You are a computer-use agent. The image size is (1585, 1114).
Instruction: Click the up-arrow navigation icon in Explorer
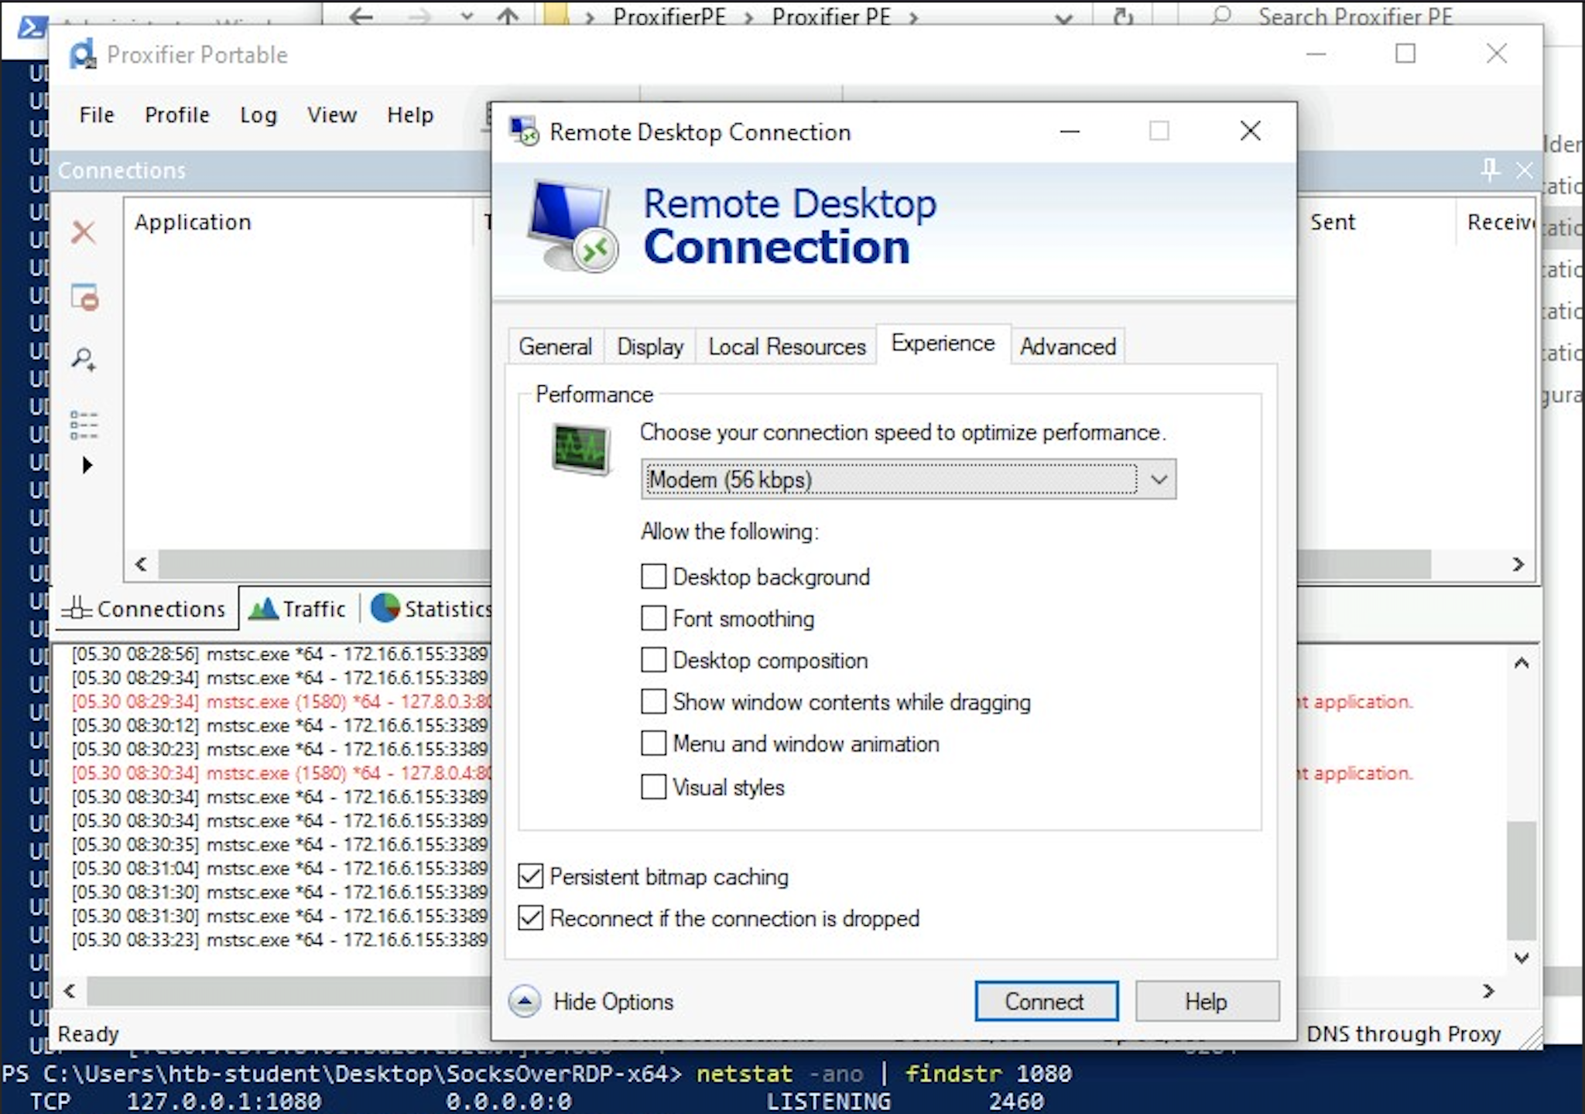pos(508,15)
